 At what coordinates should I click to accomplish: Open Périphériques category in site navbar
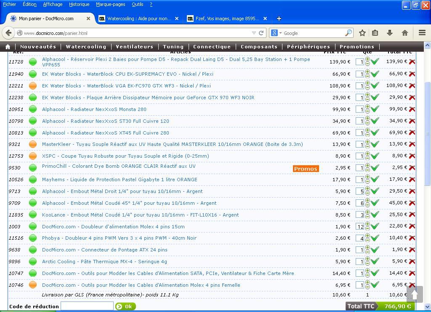[x=309, y=47]
